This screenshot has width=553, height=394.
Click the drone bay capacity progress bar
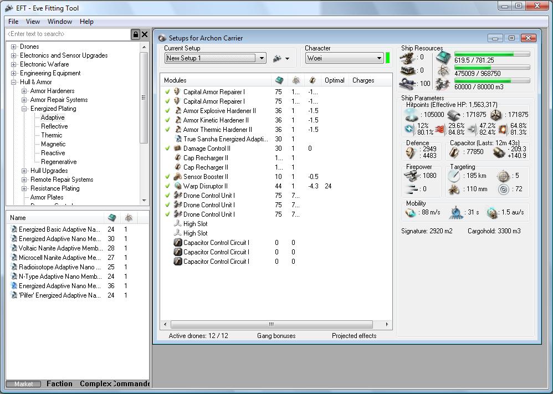(x=492, y=81)
